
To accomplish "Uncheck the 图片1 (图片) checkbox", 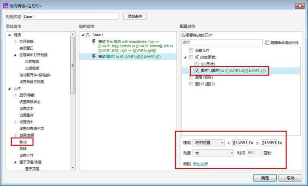I will pos(197,70).
